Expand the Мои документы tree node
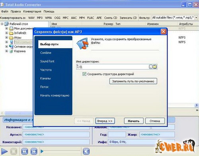Viewport: 199px width, 156px height. 6,28
